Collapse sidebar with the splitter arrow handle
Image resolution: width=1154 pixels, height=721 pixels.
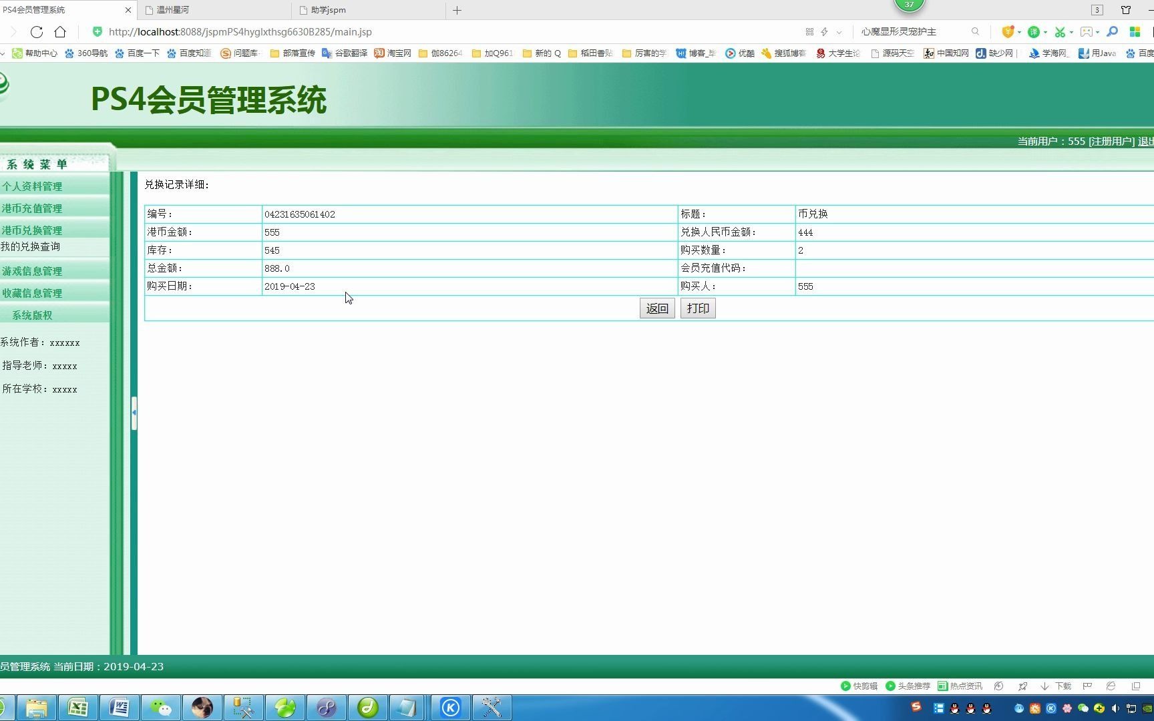click(134, 413)
